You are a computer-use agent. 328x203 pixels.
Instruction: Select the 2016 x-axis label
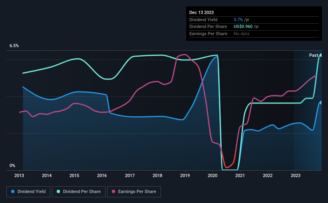click(102, 175)
